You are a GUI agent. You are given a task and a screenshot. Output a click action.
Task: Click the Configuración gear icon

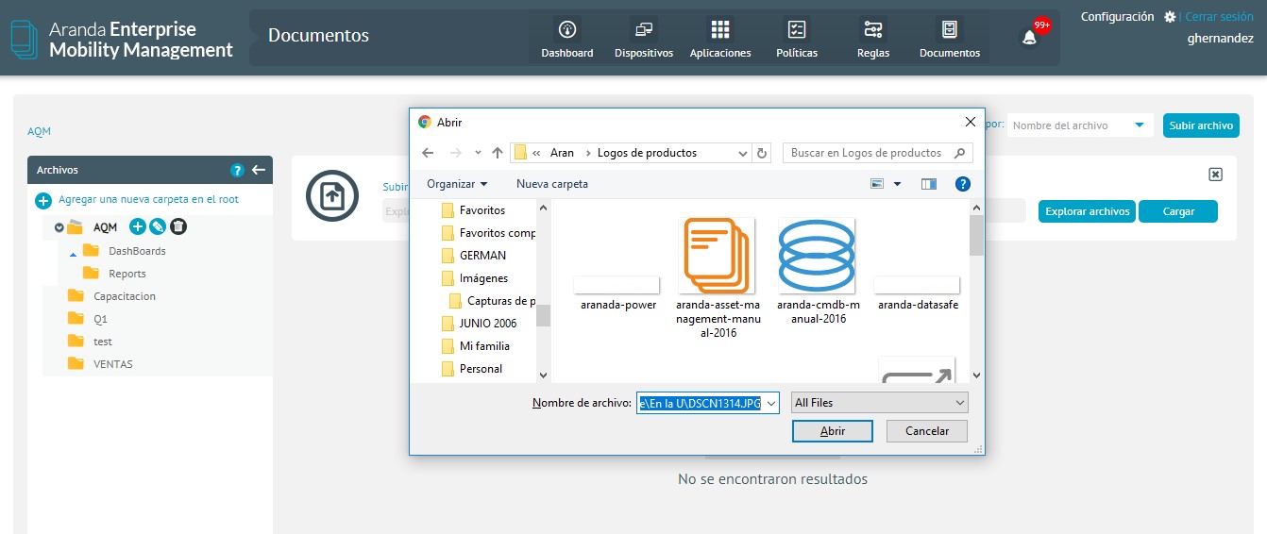pyautogui.click(x=1170, y=17)
